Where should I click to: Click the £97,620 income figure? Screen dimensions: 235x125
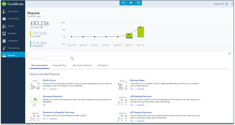(40, 33)
